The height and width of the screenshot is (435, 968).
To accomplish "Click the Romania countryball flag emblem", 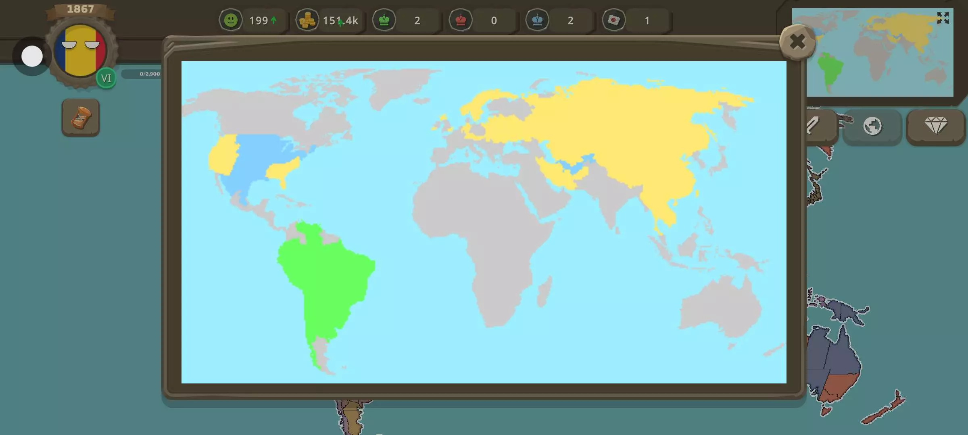I will click(80, 50).
